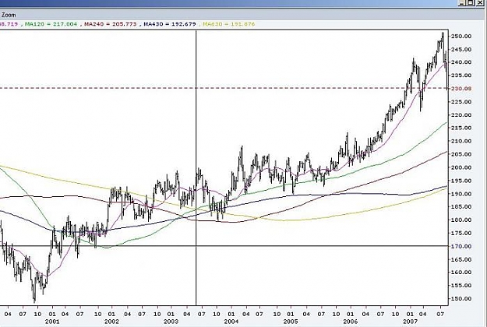Click the 215.00 price axis label

click(461, 128)
